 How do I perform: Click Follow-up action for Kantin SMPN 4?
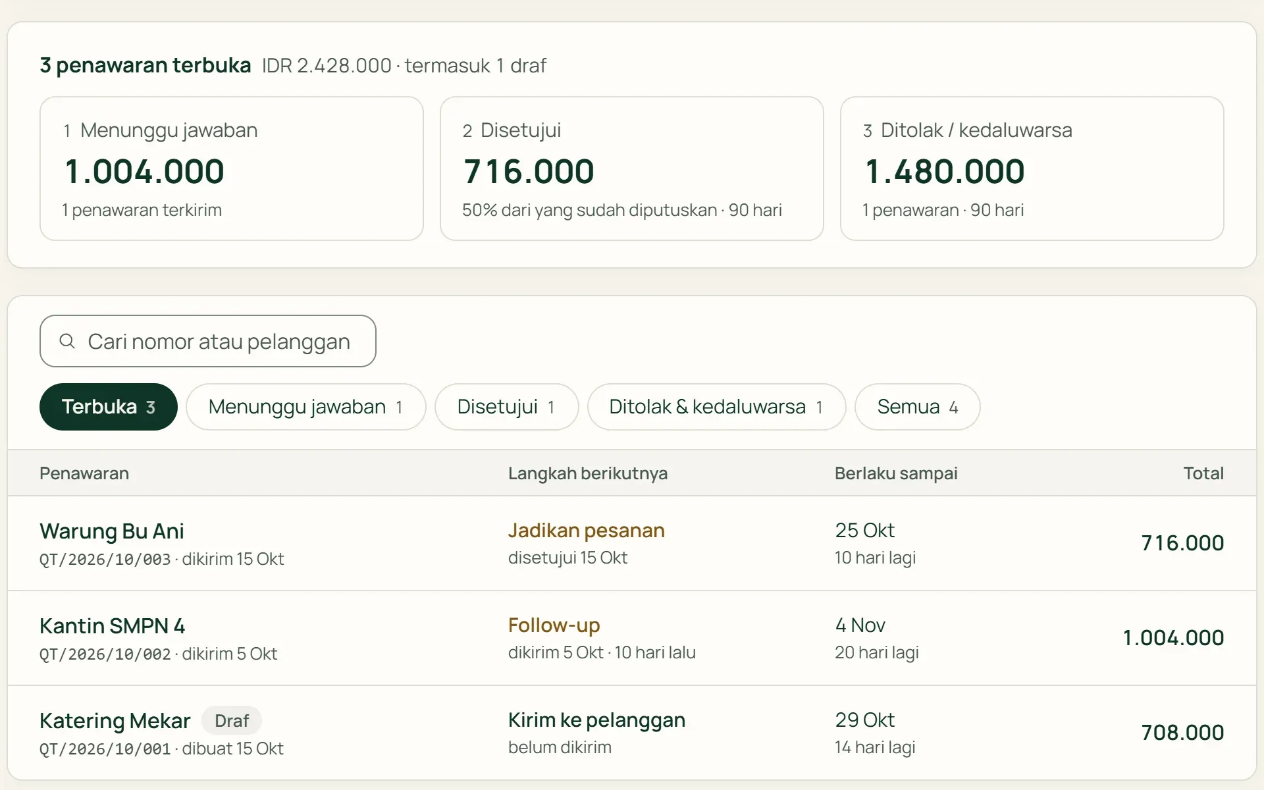554,625
